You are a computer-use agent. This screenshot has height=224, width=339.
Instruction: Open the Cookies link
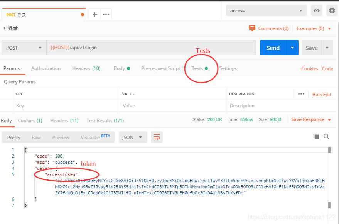click(310, 69)
